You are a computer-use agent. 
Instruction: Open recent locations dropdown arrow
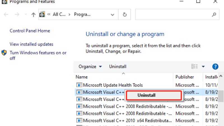[26, 14]
